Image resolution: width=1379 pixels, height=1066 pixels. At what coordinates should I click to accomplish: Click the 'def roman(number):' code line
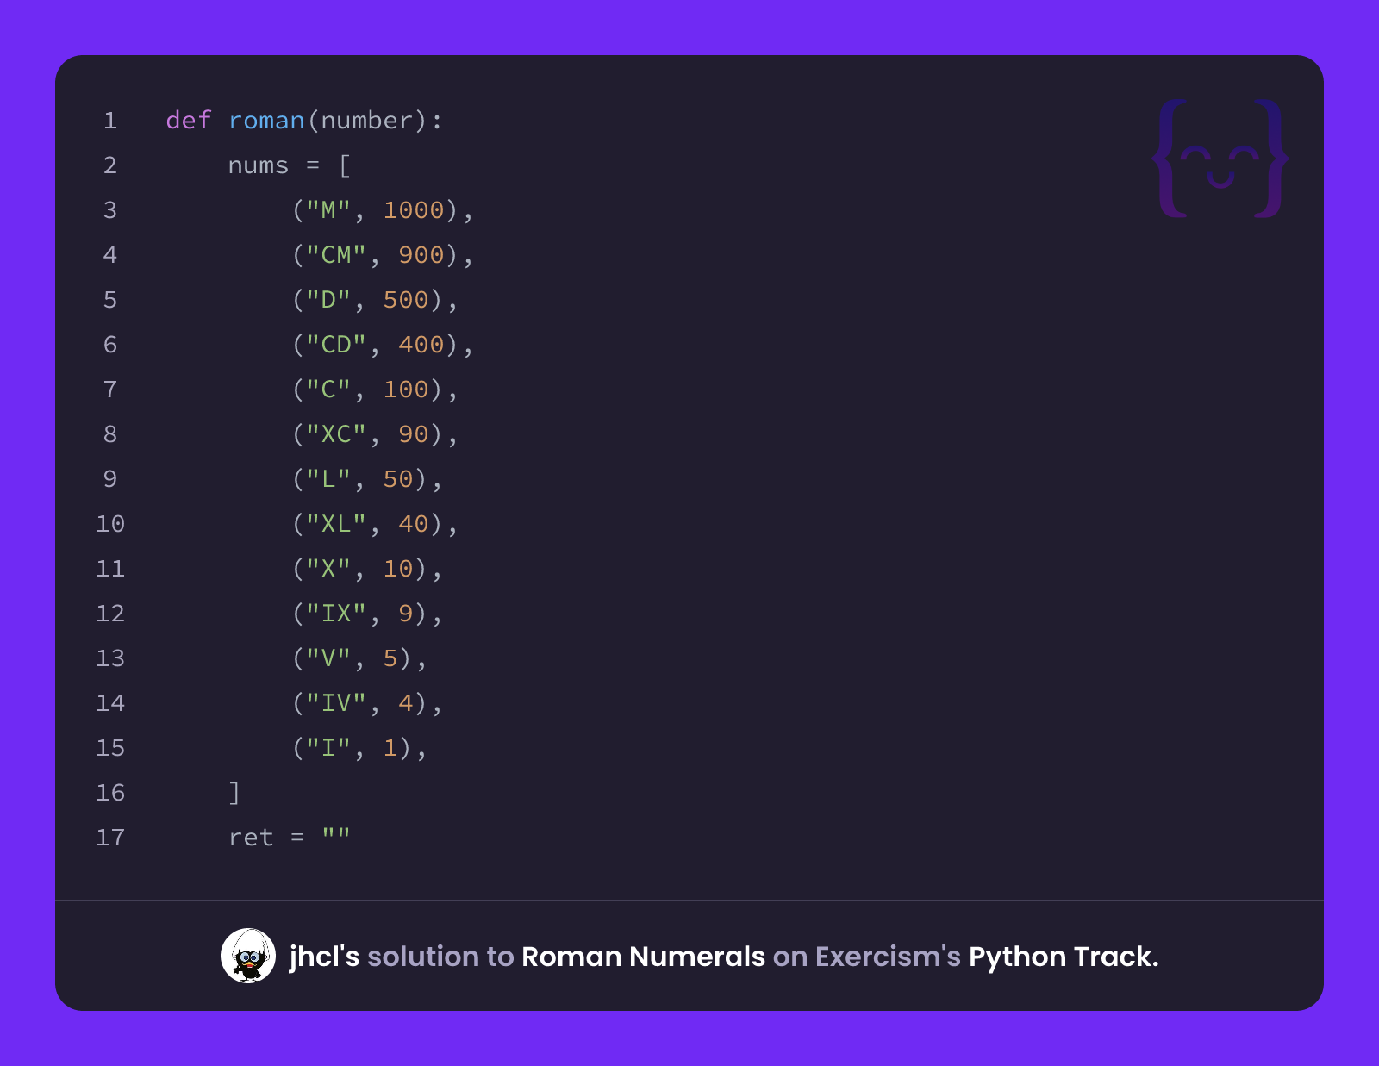pyautogui.click(x=304, y=121)
